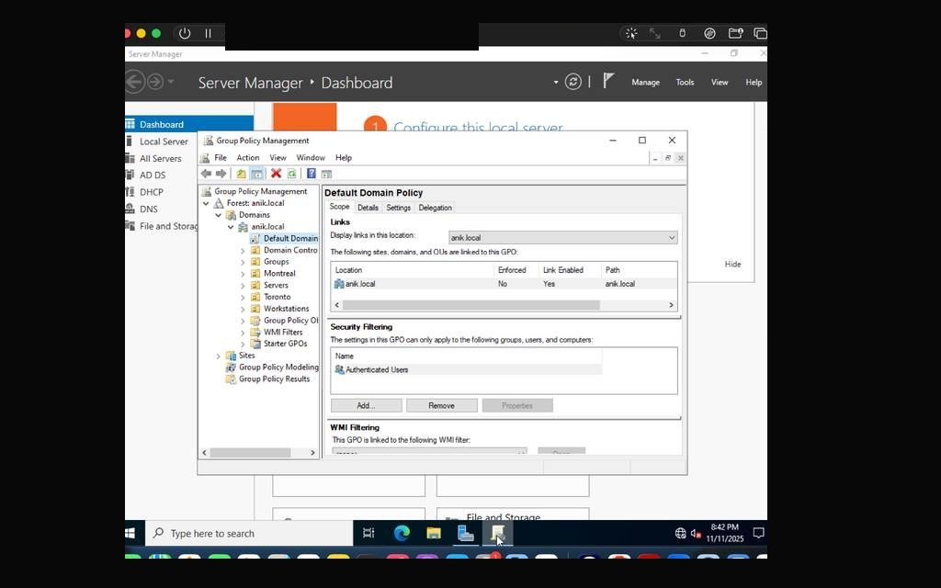Click the Server Manager back navigation arrow
Screen dimensions: 941x588
click(134, 82)
